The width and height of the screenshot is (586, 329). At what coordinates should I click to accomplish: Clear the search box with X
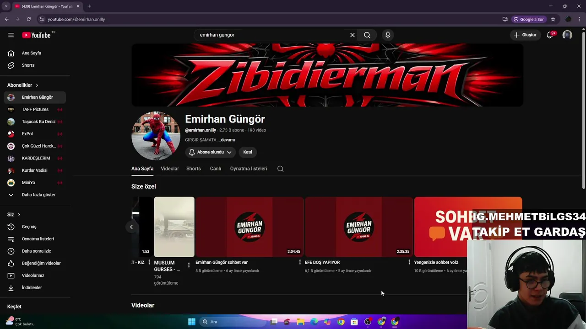[353, 35]
